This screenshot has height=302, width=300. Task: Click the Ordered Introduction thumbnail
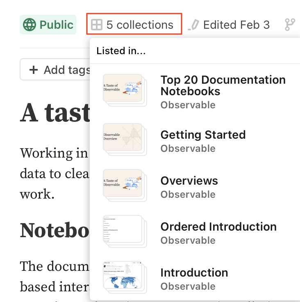125,231
